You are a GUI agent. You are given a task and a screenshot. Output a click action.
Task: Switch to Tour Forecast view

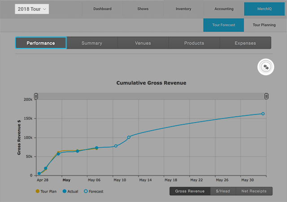[223, 25]
